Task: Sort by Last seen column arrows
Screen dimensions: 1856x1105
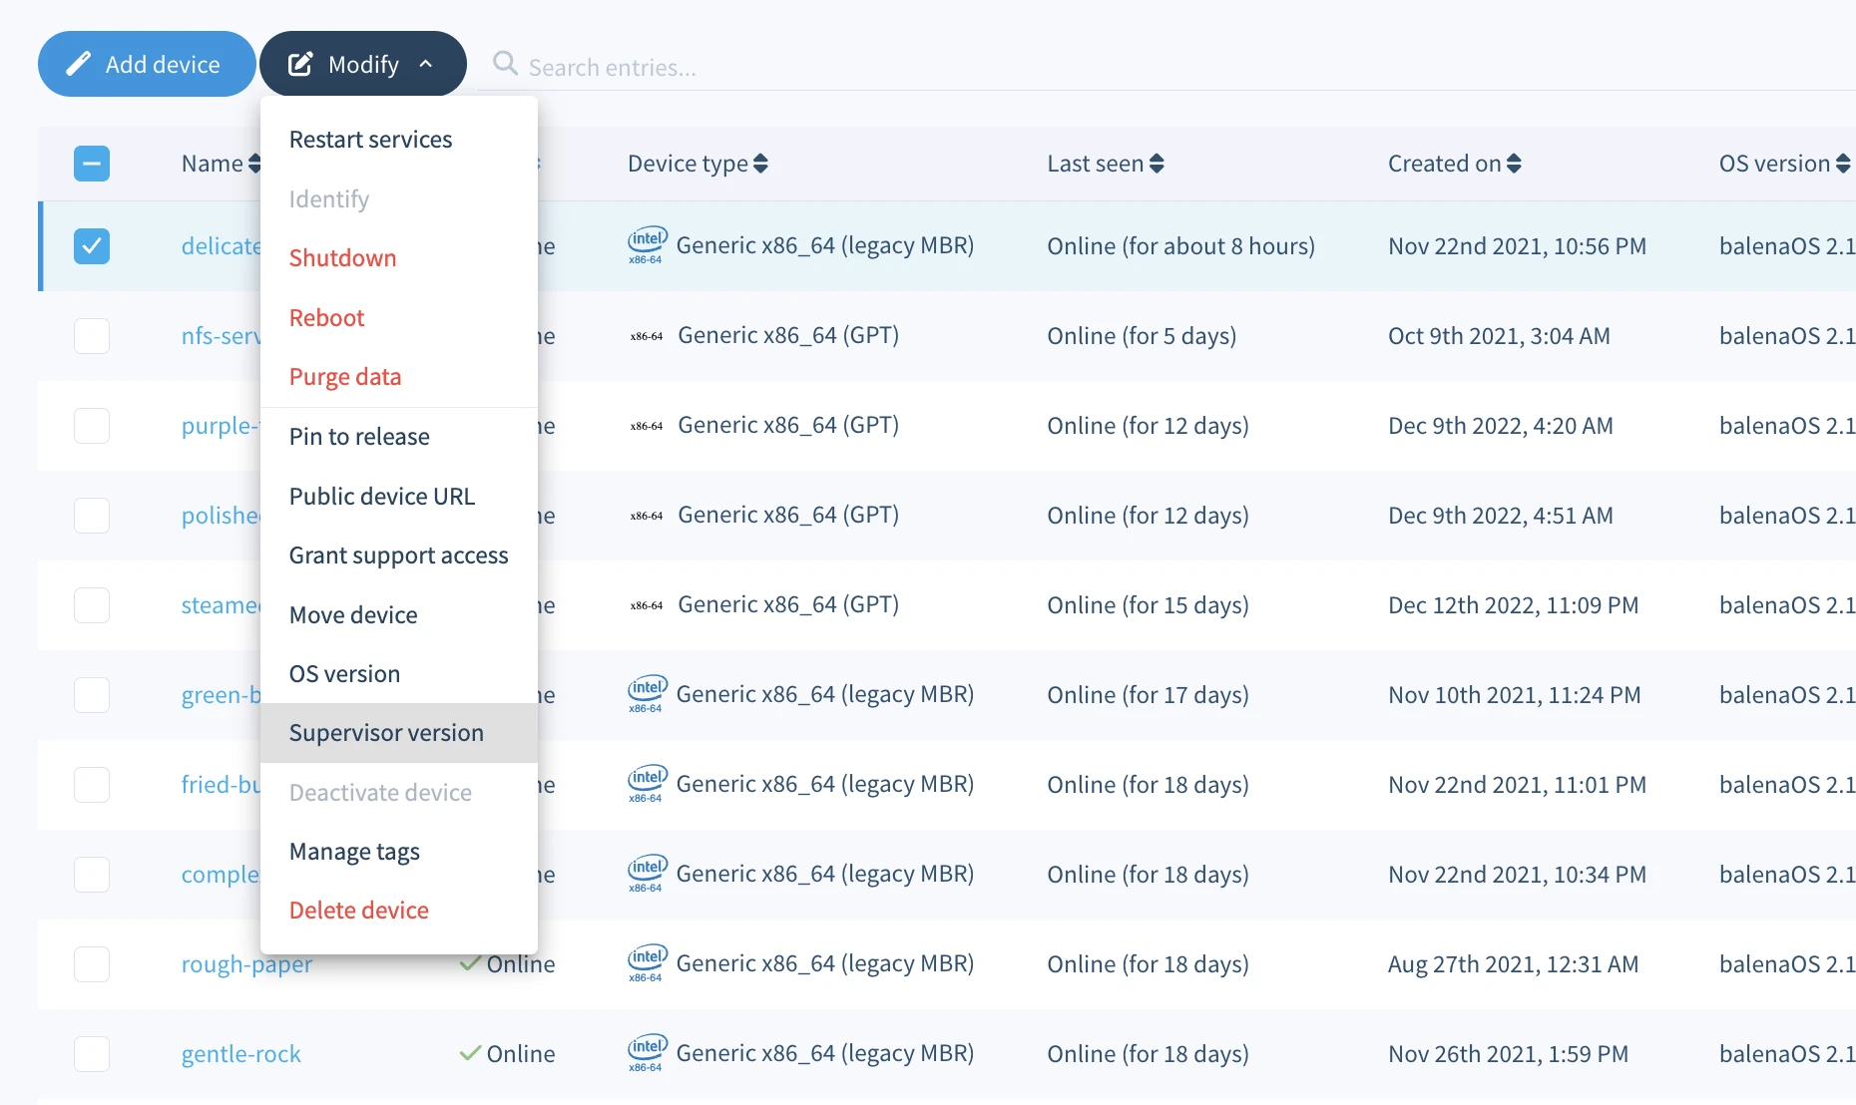Action: coord(1157,164)
